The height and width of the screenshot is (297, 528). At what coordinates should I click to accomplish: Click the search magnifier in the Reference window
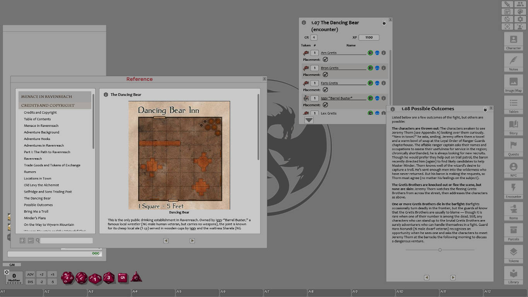[x=38, y=240]
